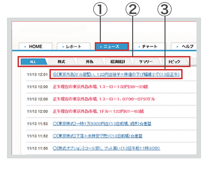Open the 11:52 東京株式 下落 headline
The width and height of the screenshot is (208, 176).
click(98, 136)
